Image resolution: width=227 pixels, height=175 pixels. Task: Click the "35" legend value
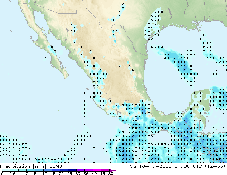pos(86,174)
